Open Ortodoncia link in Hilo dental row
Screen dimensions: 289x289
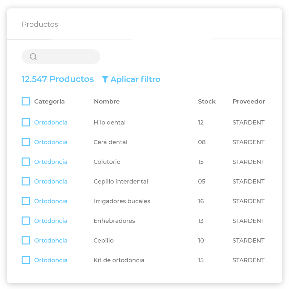[51, 123]
